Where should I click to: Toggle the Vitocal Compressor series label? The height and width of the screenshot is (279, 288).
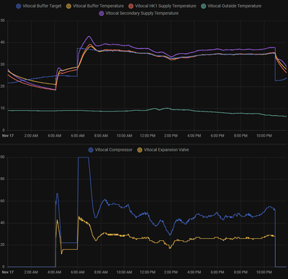114,150
